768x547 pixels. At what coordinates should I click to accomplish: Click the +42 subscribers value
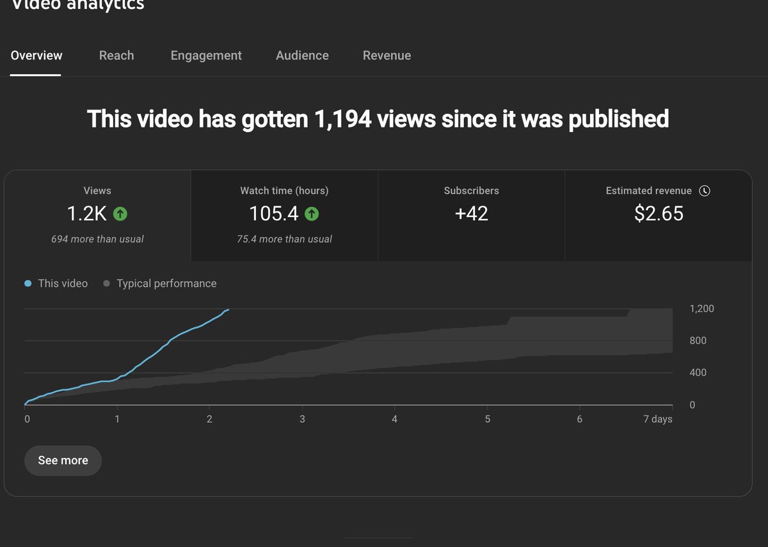(x=471, y=213)
